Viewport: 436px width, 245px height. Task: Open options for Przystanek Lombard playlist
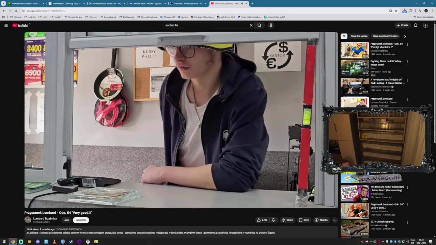pyautogui.click(x=407, y=99)
